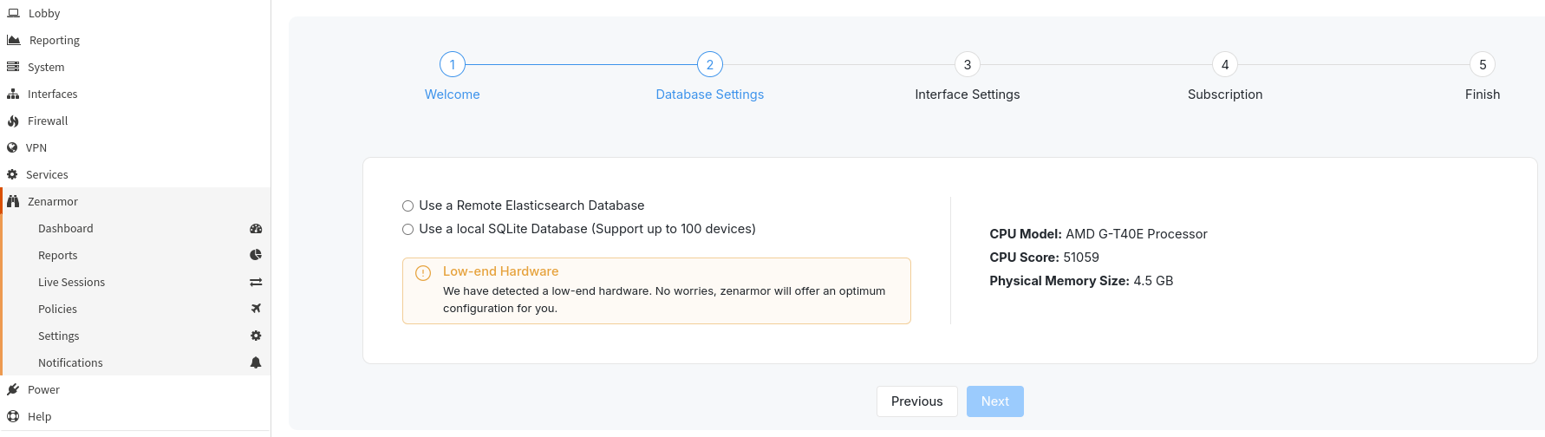
Task: Expand the Interfaces sidebar section
Action: 52,95
